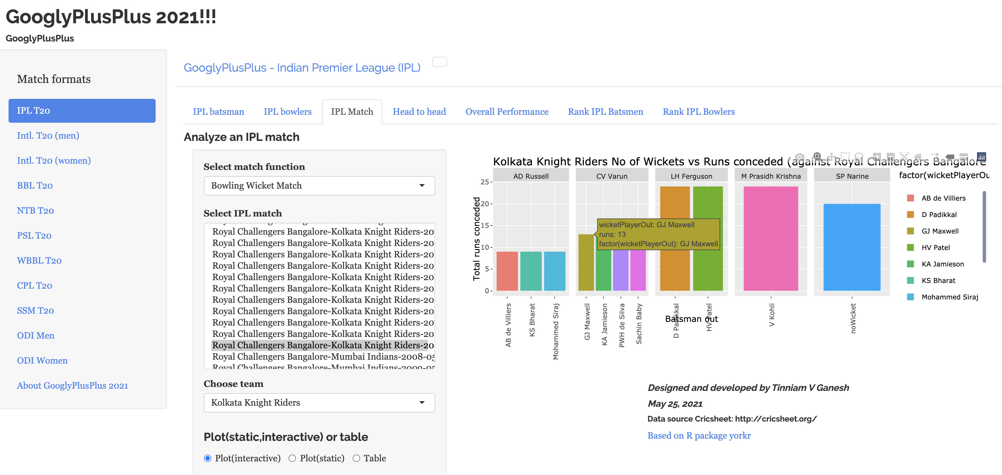The image size is (1002, 475).
Task: Switch to the Head to head tab
Action: (x=419, y=112)
